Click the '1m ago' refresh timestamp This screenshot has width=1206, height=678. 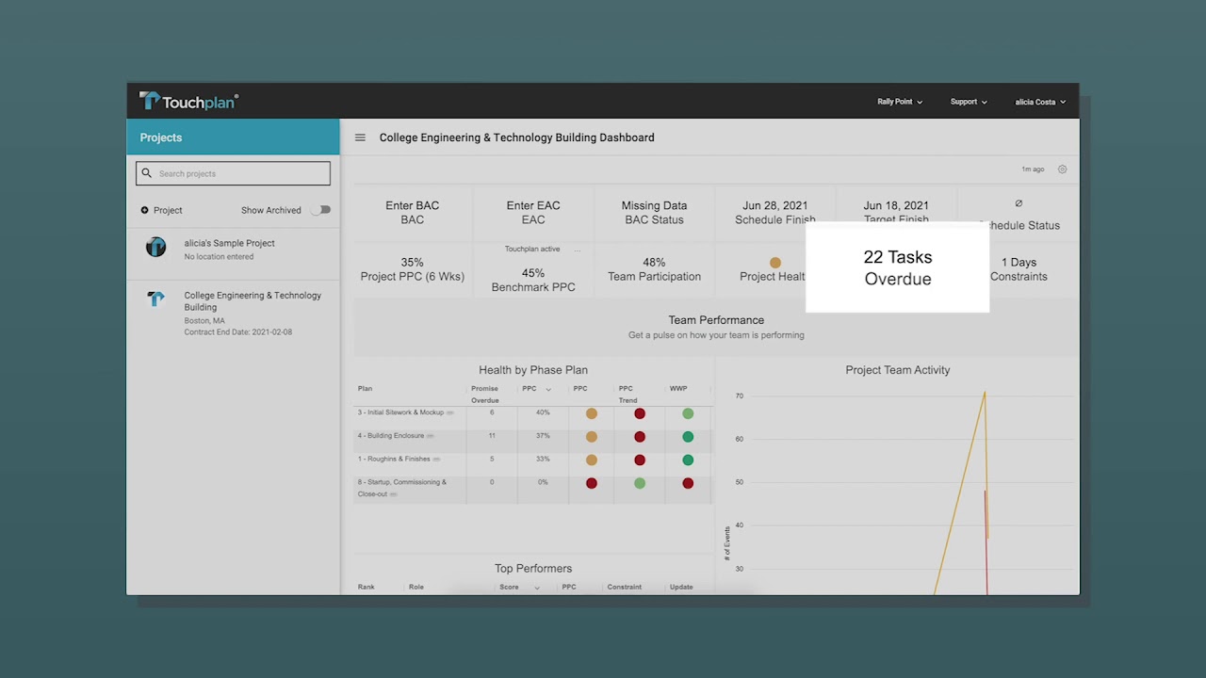pyautogui.click(x=1033, y=169)
